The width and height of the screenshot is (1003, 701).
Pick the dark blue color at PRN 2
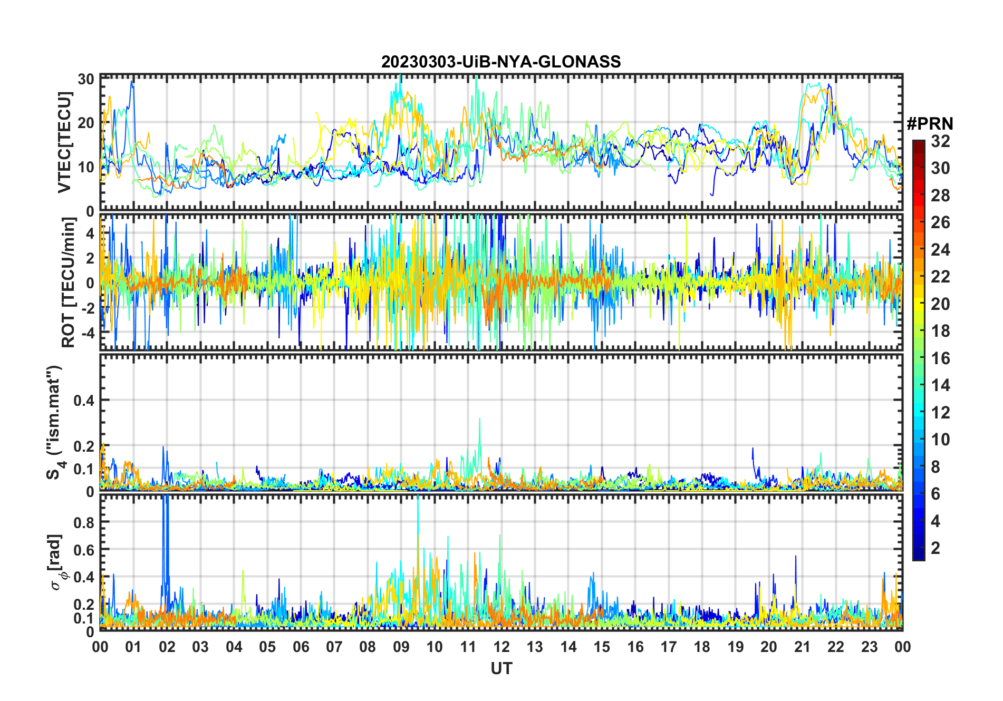click(x=919, y=548)
